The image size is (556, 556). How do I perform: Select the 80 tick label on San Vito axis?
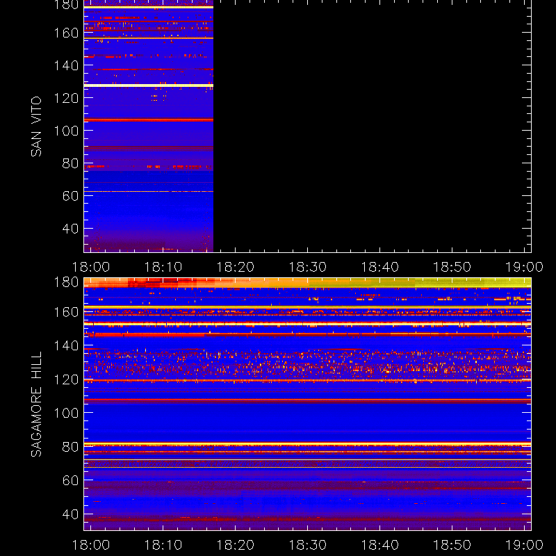click(x=70, y=163)
